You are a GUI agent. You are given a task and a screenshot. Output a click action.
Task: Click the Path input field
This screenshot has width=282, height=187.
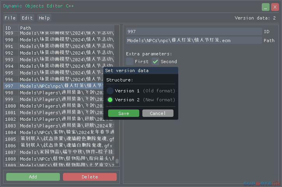(x=194, y=41)
